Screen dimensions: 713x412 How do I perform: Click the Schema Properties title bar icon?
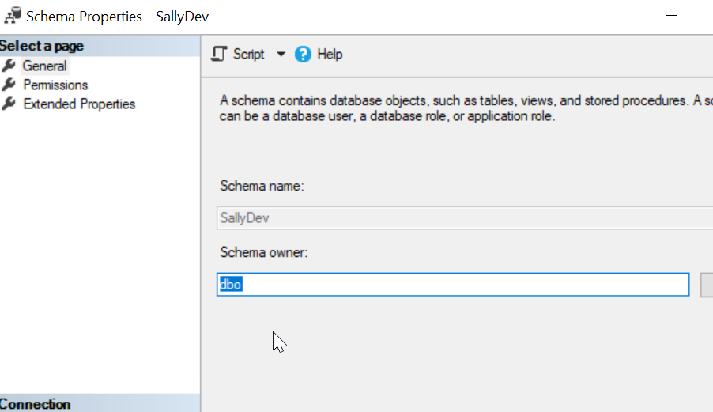point(13,16)
